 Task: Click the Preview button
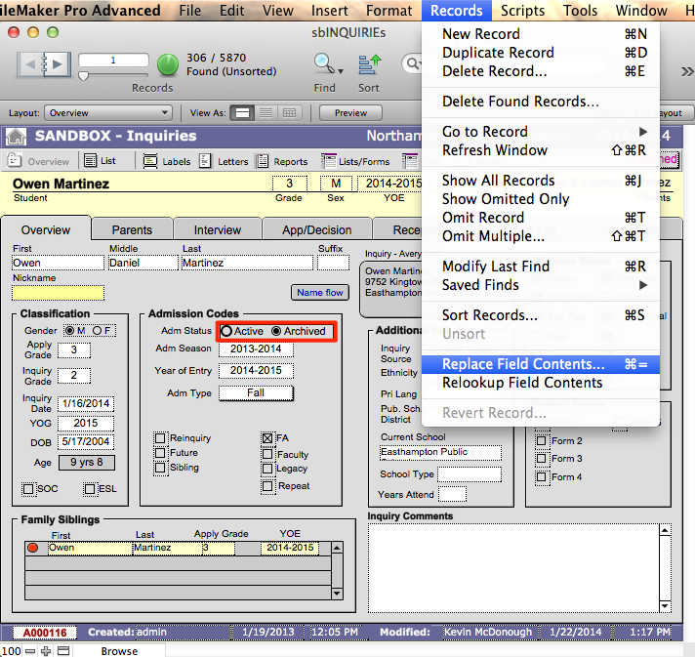click(350, 113)
